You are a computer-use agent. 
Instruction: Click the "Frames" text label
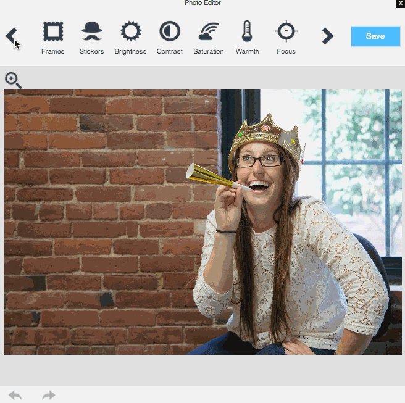(52, 52)
